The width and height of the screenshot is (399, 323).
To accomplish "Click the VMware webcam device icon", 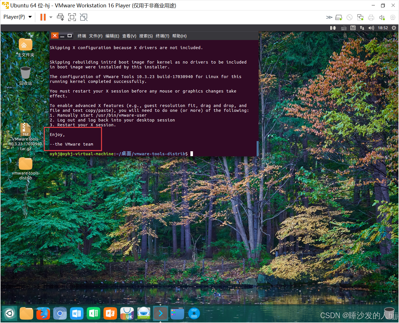I will pos(393,18).
